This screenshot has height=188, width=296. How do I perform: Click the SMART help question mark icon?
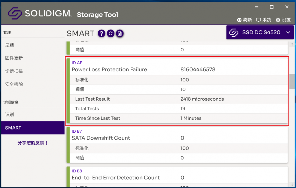click(x=101, y=33)
